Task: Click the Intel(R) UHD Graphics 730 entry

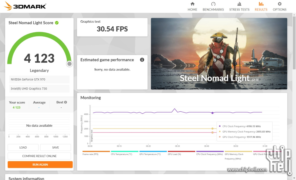Action: 39,88
